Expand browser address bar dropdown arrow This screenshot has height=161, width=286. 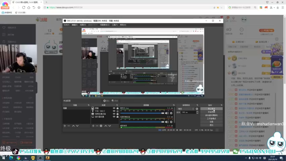tap(222, 8)
